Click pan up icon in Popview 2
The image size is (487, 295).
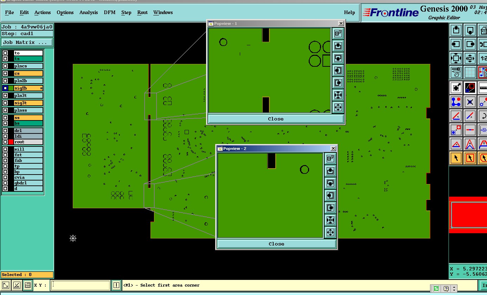tap(330, 171)
